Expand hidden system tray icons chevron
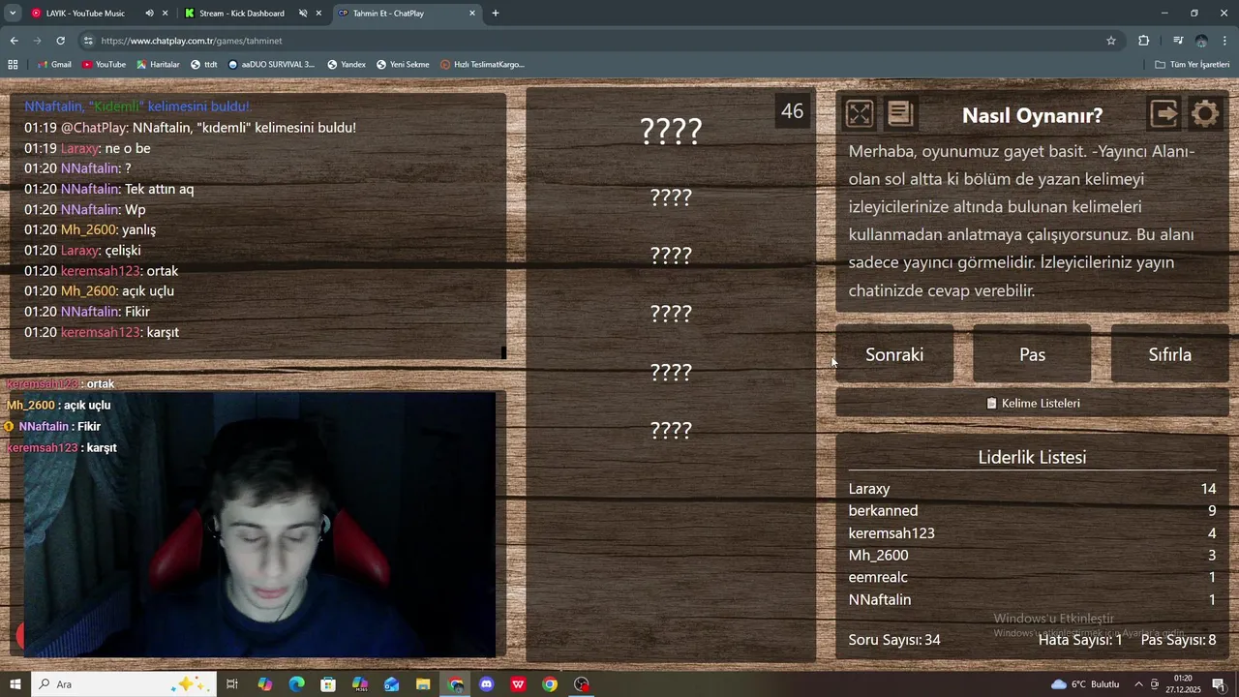Viewport: 1239px width, 697px height. point(1138,684)
